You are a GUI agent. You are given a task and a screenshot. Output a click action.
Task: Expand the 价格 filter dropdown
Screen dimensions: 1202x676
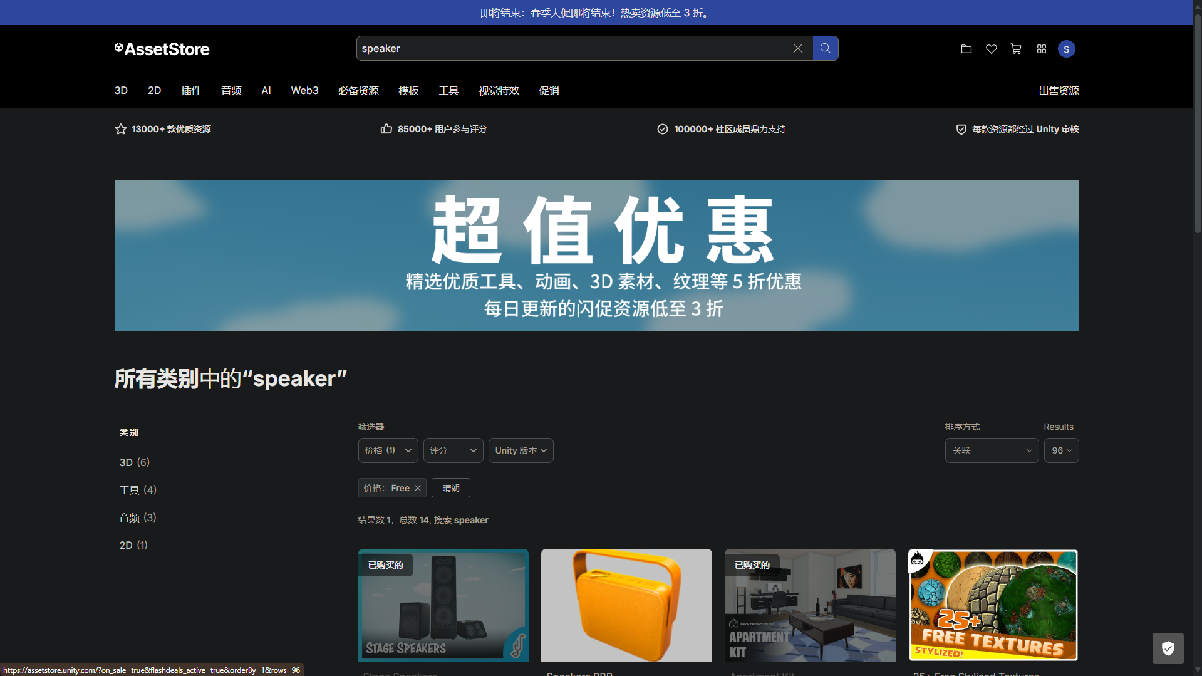click(x=388, y=450)
